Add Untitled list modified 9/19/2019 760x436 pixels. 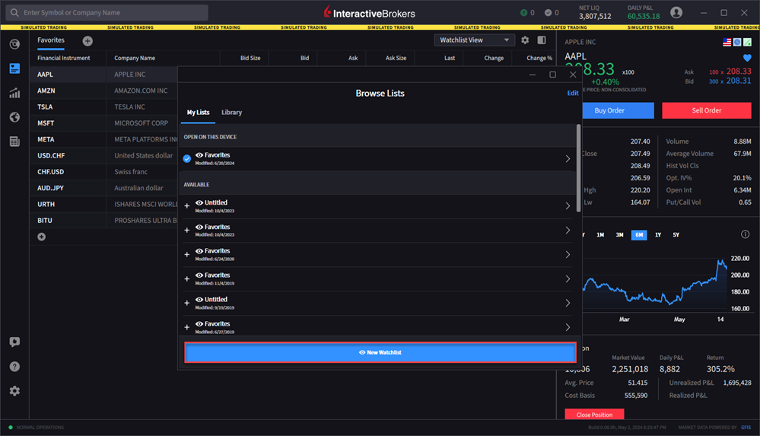pos(186,303)
